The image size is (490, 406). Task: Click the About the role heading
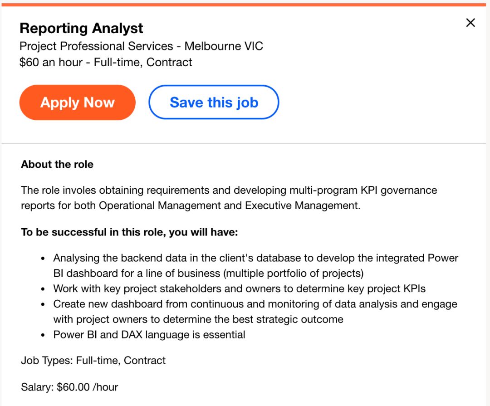pyautogui.click(x=57, y=164)
